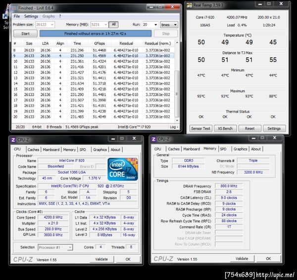Open the File menu in LinX
The width and height of the screenshot is (297, 280).
pyautogui.click(x=17, y=16)
